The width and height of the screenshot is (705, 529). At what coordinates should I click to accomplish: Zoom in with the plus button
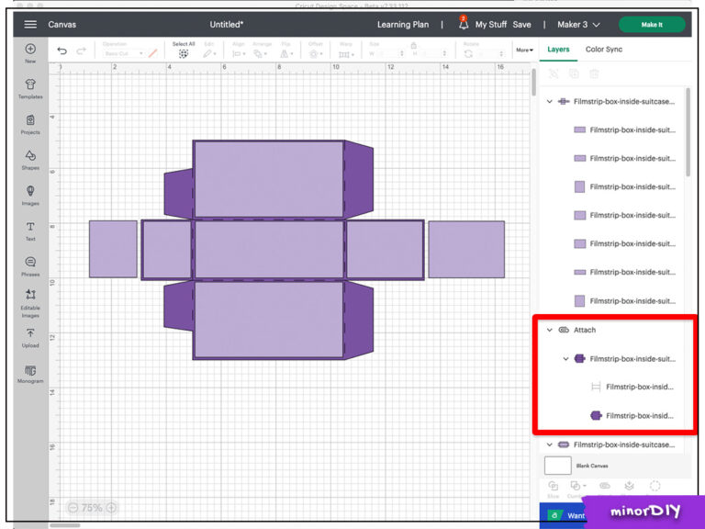(x=111, y=507)
